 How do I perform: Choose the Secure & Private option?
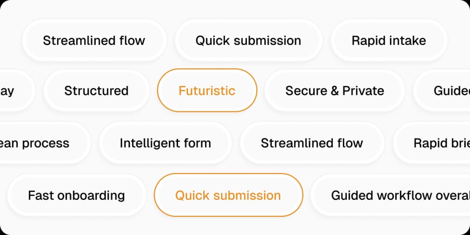(x=334, y=91)
